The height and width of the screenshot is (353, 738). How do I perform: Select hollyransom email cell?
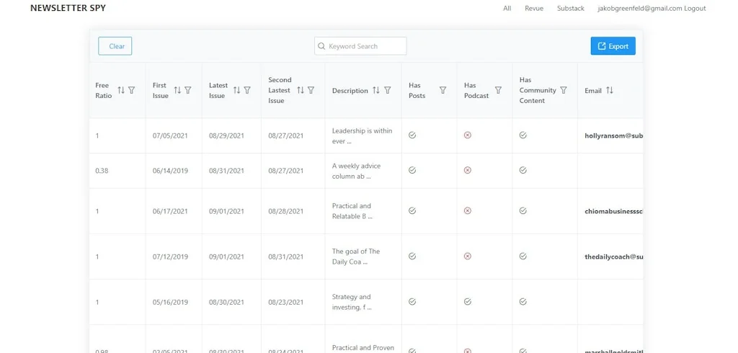pos(614,135)
